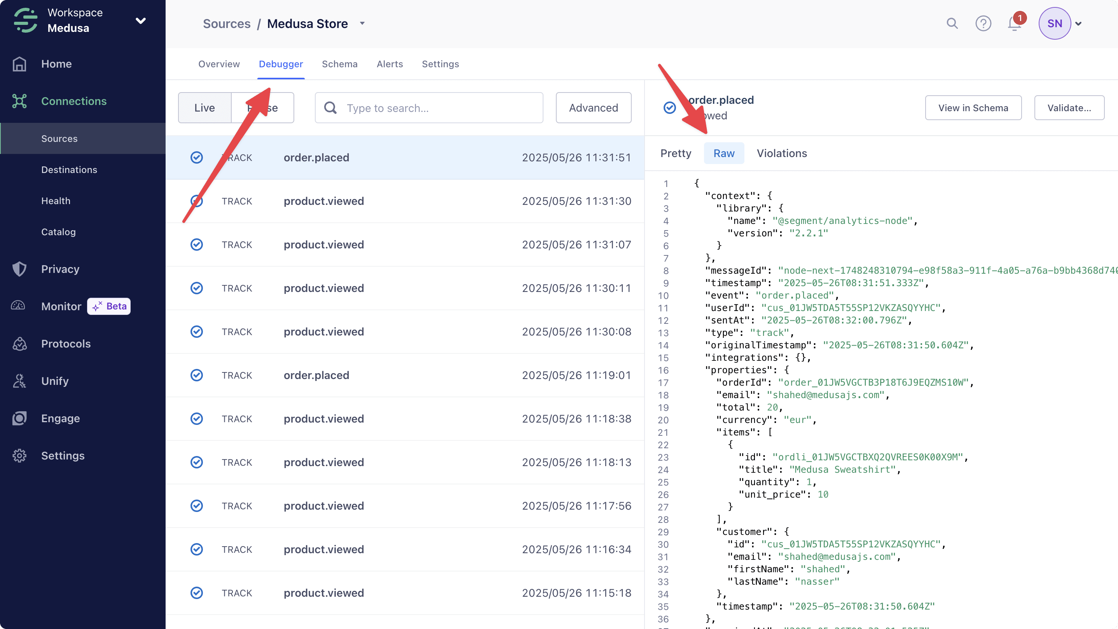Open the Violations tab in event panel
The width and height of the screenshot is (1118, 629).
782,153
